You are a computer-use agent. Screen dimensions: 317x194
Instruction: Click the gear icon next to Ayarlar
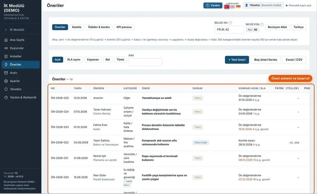(x=6, y=81)
